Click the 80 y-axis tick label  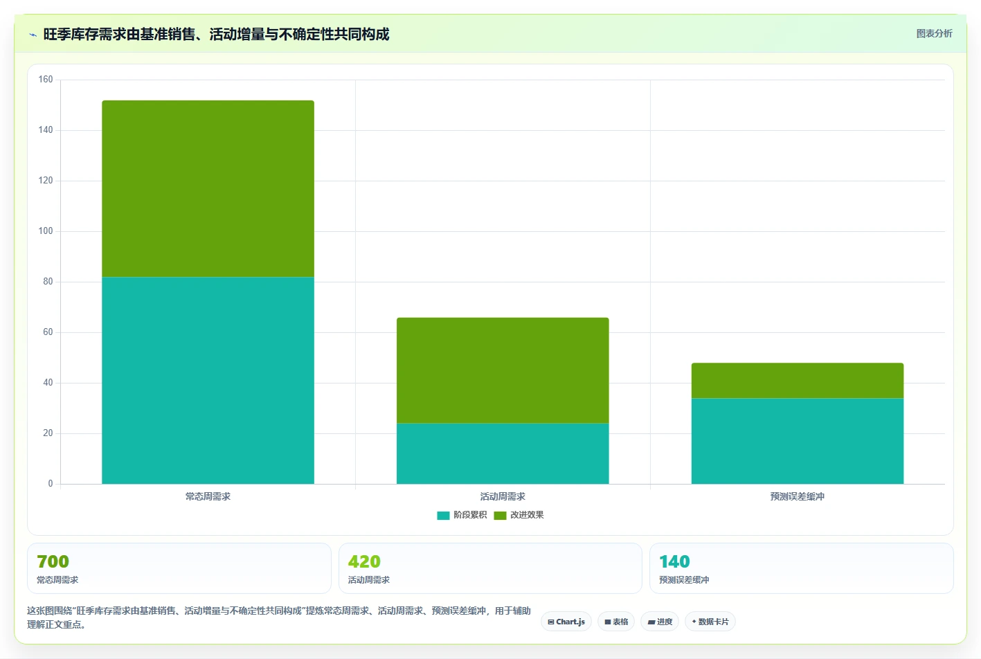pyautogui.click(x=48, y=282)
